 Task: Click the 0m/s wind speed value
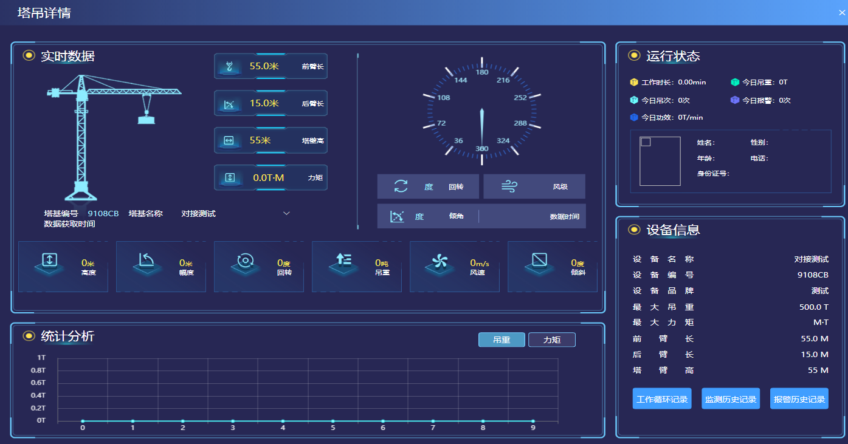point(480,263)
